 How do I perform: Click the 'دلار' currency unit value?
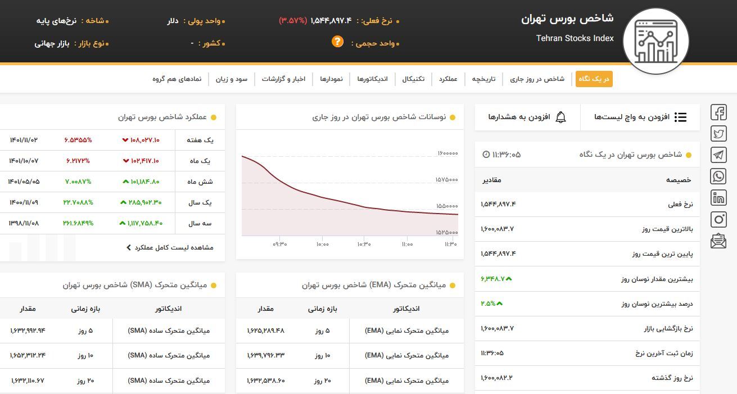point(173,21)
